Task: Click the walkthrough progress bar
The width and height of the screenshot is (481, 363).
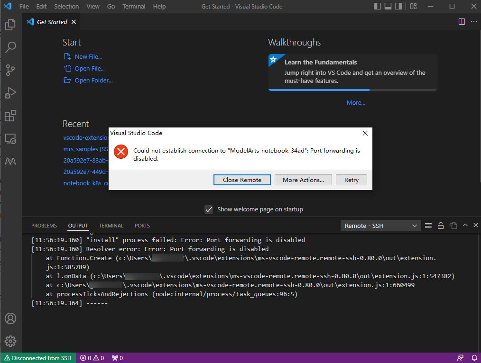Action: [x=352, y=90]
